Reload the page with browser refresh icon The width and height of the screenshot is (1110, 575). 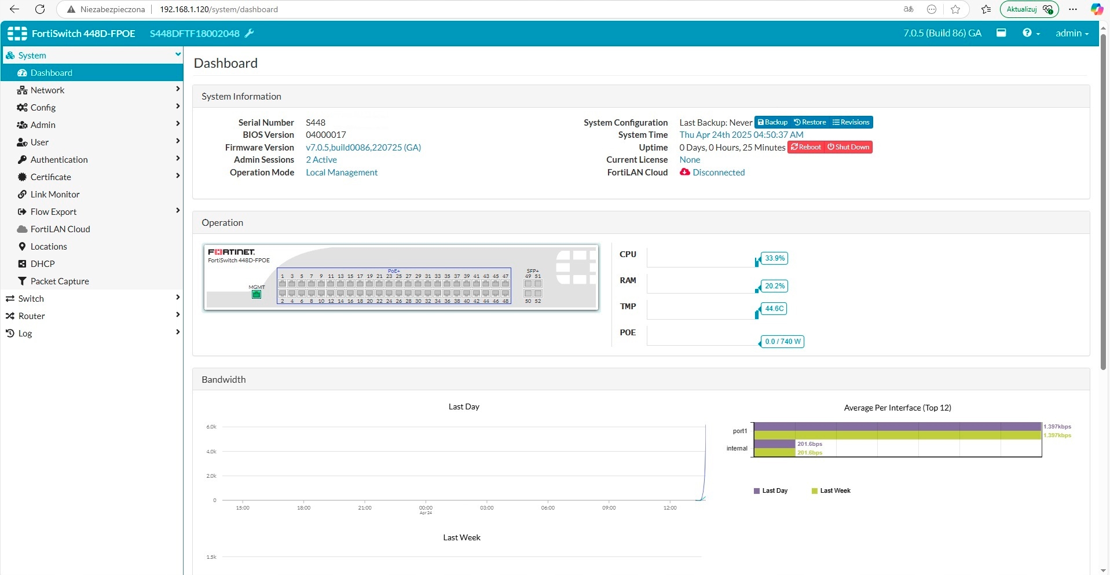pyautogui.click(x=40, y=9)
